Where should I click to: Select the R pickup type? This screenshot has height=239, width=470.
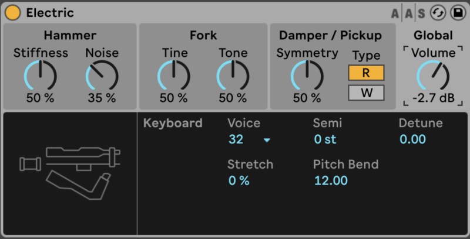(x=365, y=73)
